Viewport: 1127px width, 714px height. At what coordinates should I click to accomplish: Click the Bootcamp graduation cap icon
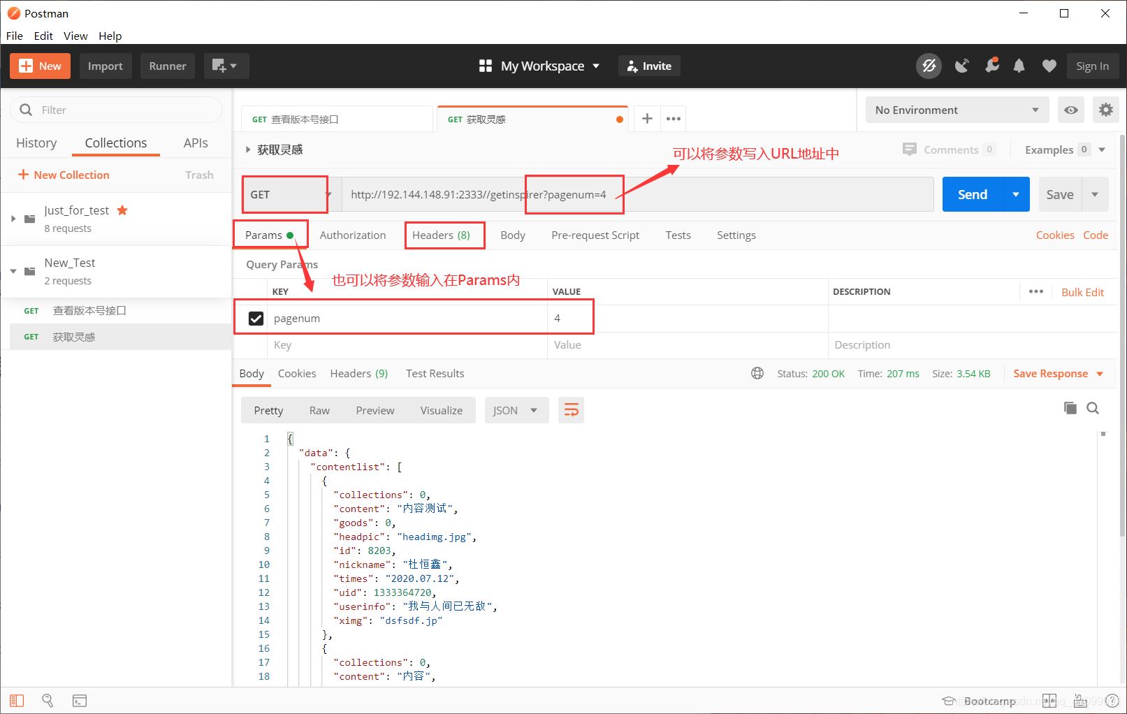pos(949,701)
